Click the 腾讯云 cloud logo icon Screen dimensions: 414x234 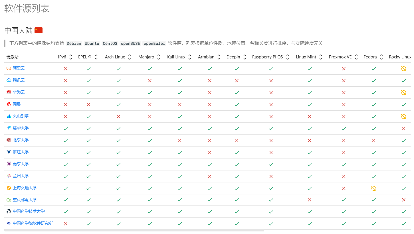[9, 80]
